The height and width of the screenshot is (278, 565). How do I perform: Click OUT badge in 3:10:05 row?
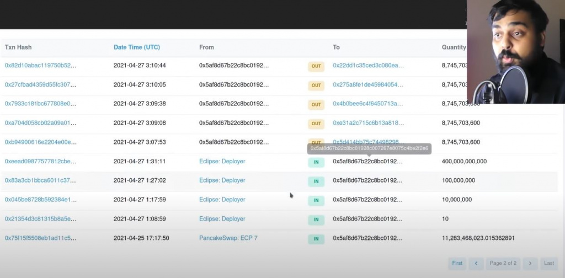(316, 85)
